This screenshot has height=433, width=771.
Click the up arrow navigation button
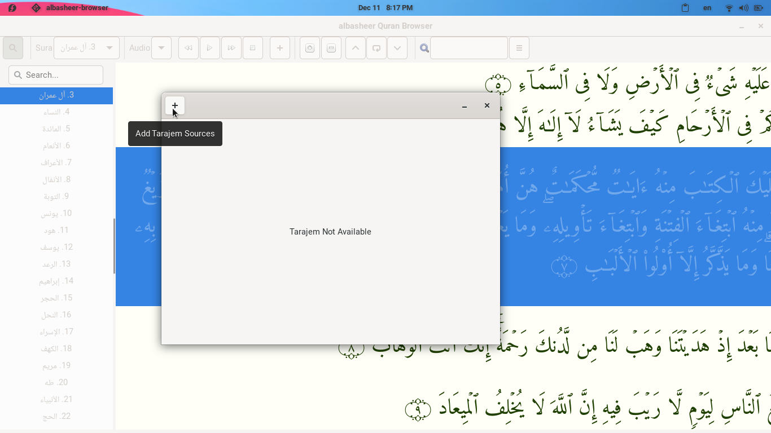click(x=356, y=48)
